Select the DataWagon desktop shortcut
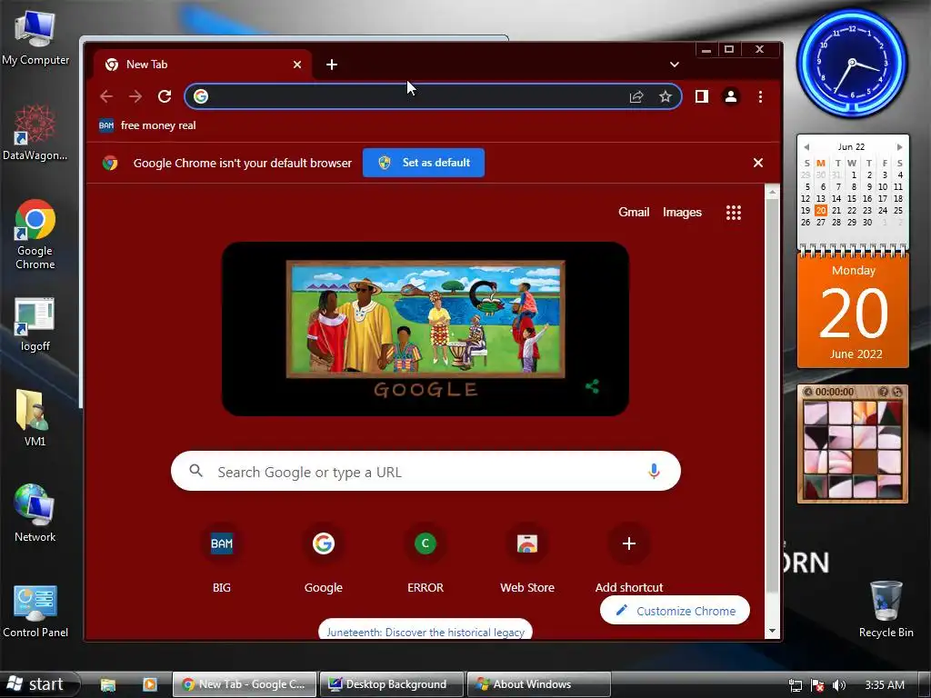 pos(35,133)
